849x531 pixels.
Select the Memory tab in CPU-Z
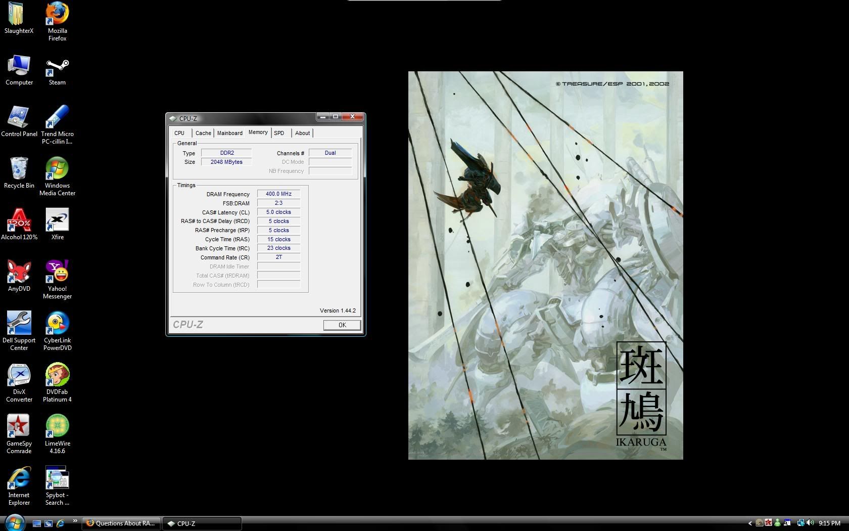click(x=258, y=132)
